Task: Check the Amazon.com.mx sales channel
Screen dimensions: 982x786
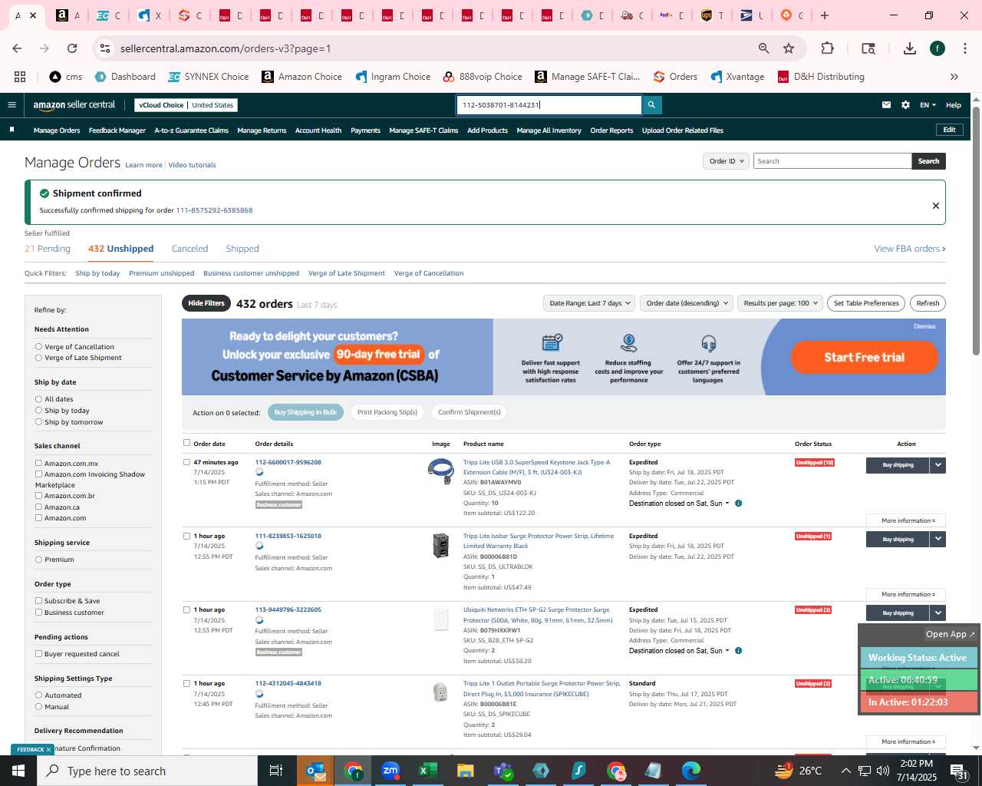Action: [x=38, y=464]
